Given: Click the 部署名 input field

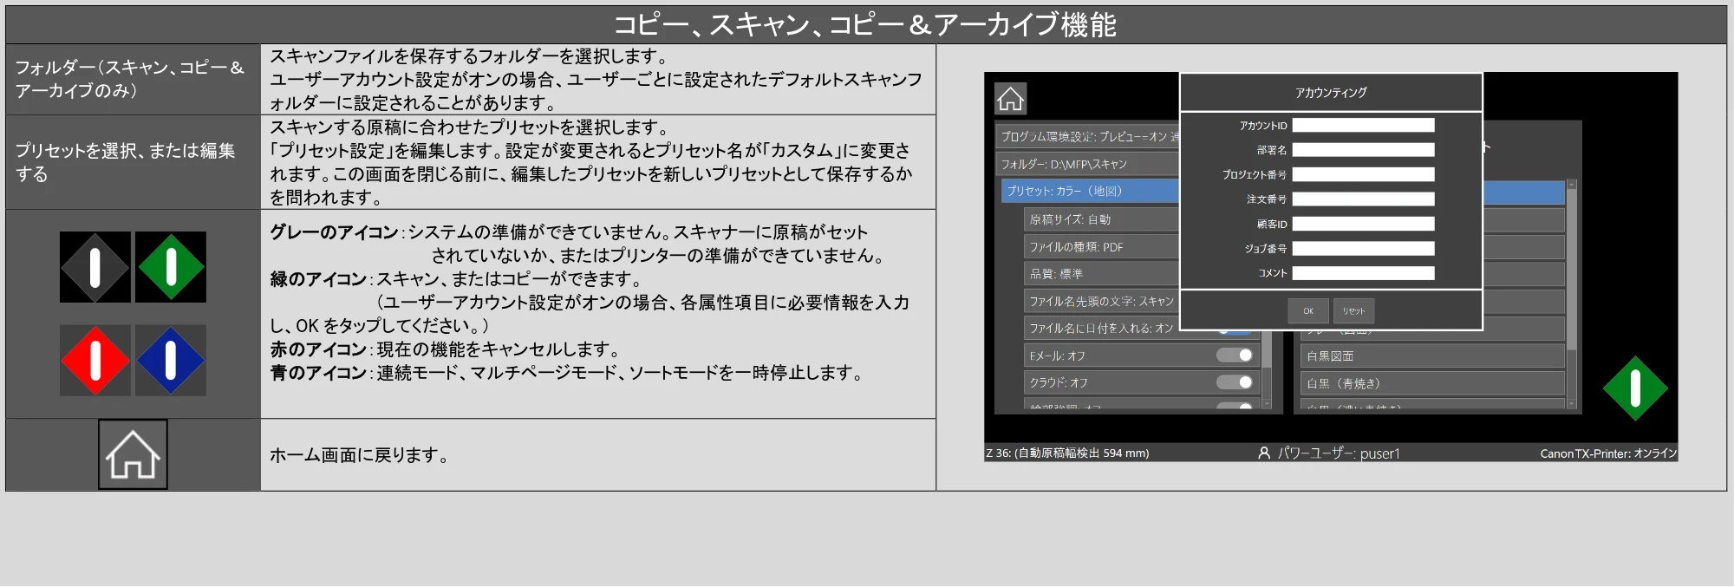Looking at the screenshot, I should click(1363, 150).
